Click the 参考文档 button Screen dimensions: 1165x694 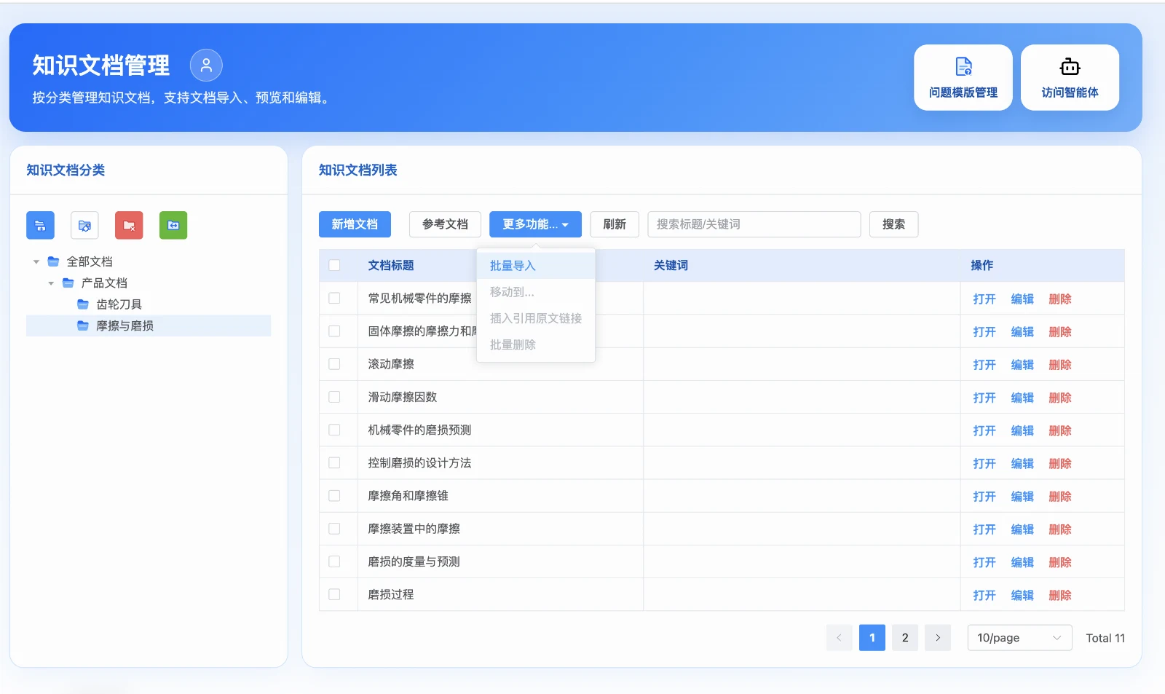click(445, 224)
